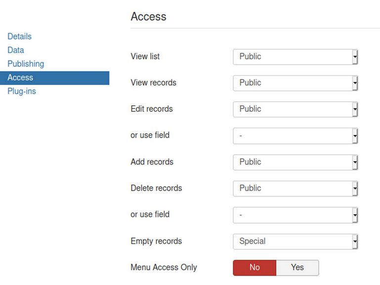The height and width of the screenshot is (285, 380).
Task: Expand the View records dropdown
Action: pos(295,83)
